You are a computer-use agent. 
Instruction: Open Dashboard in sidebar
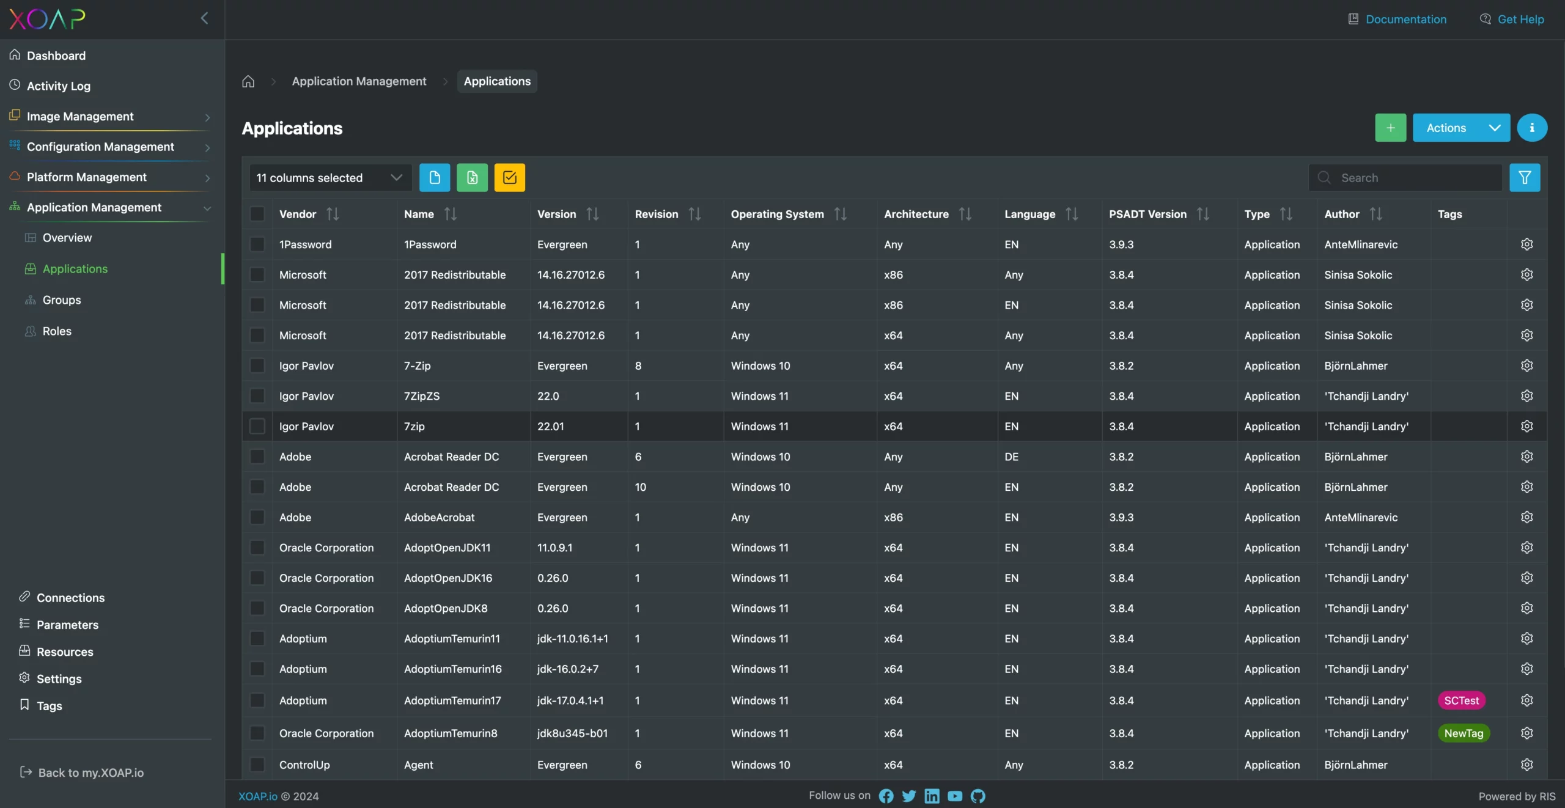[56, 56]
